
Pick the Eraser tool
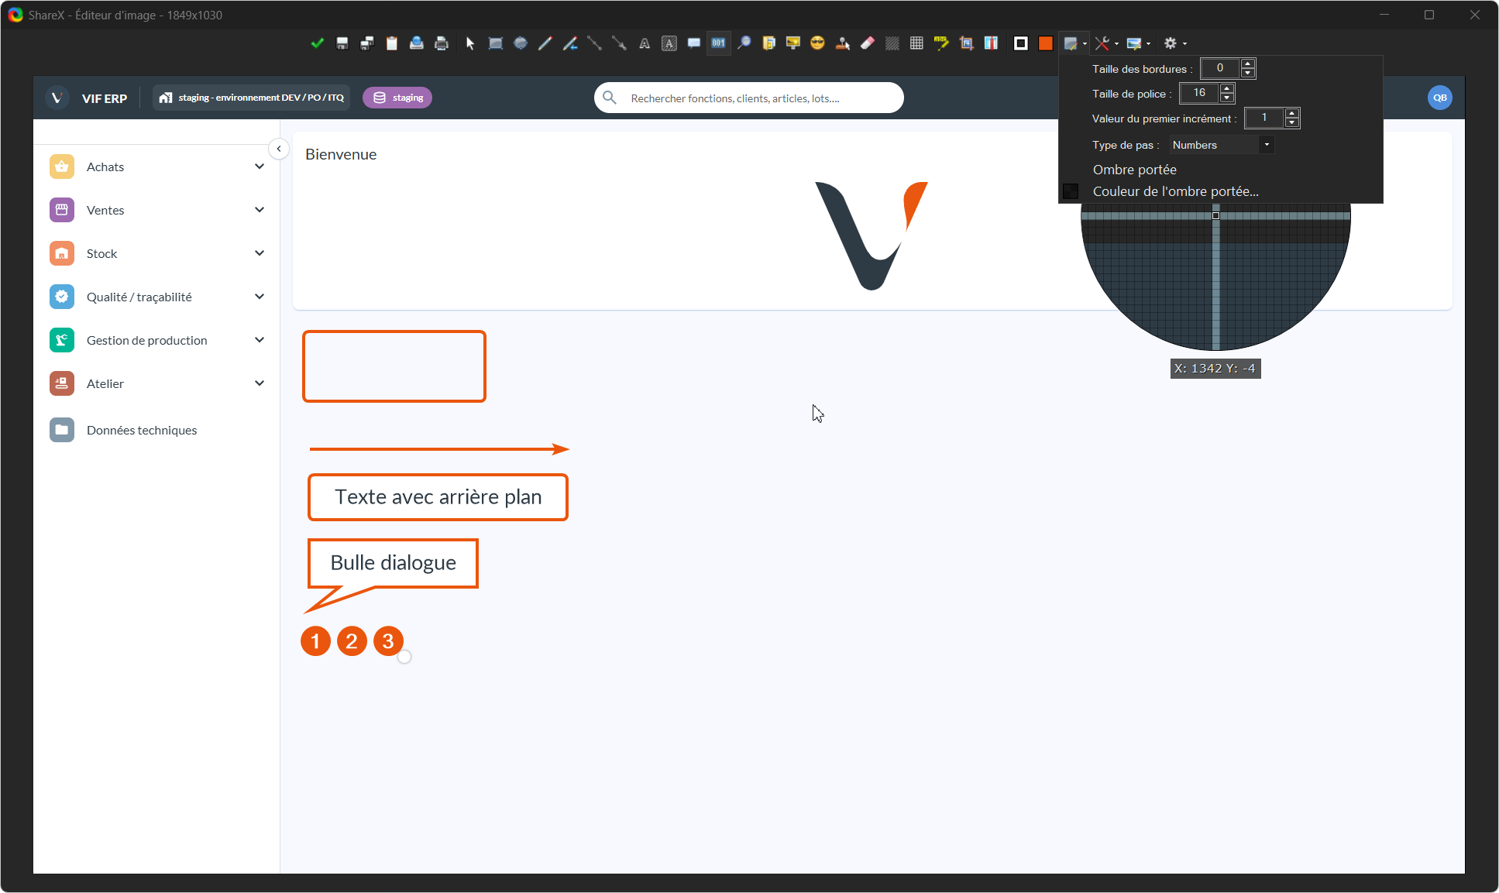(868, 43)
